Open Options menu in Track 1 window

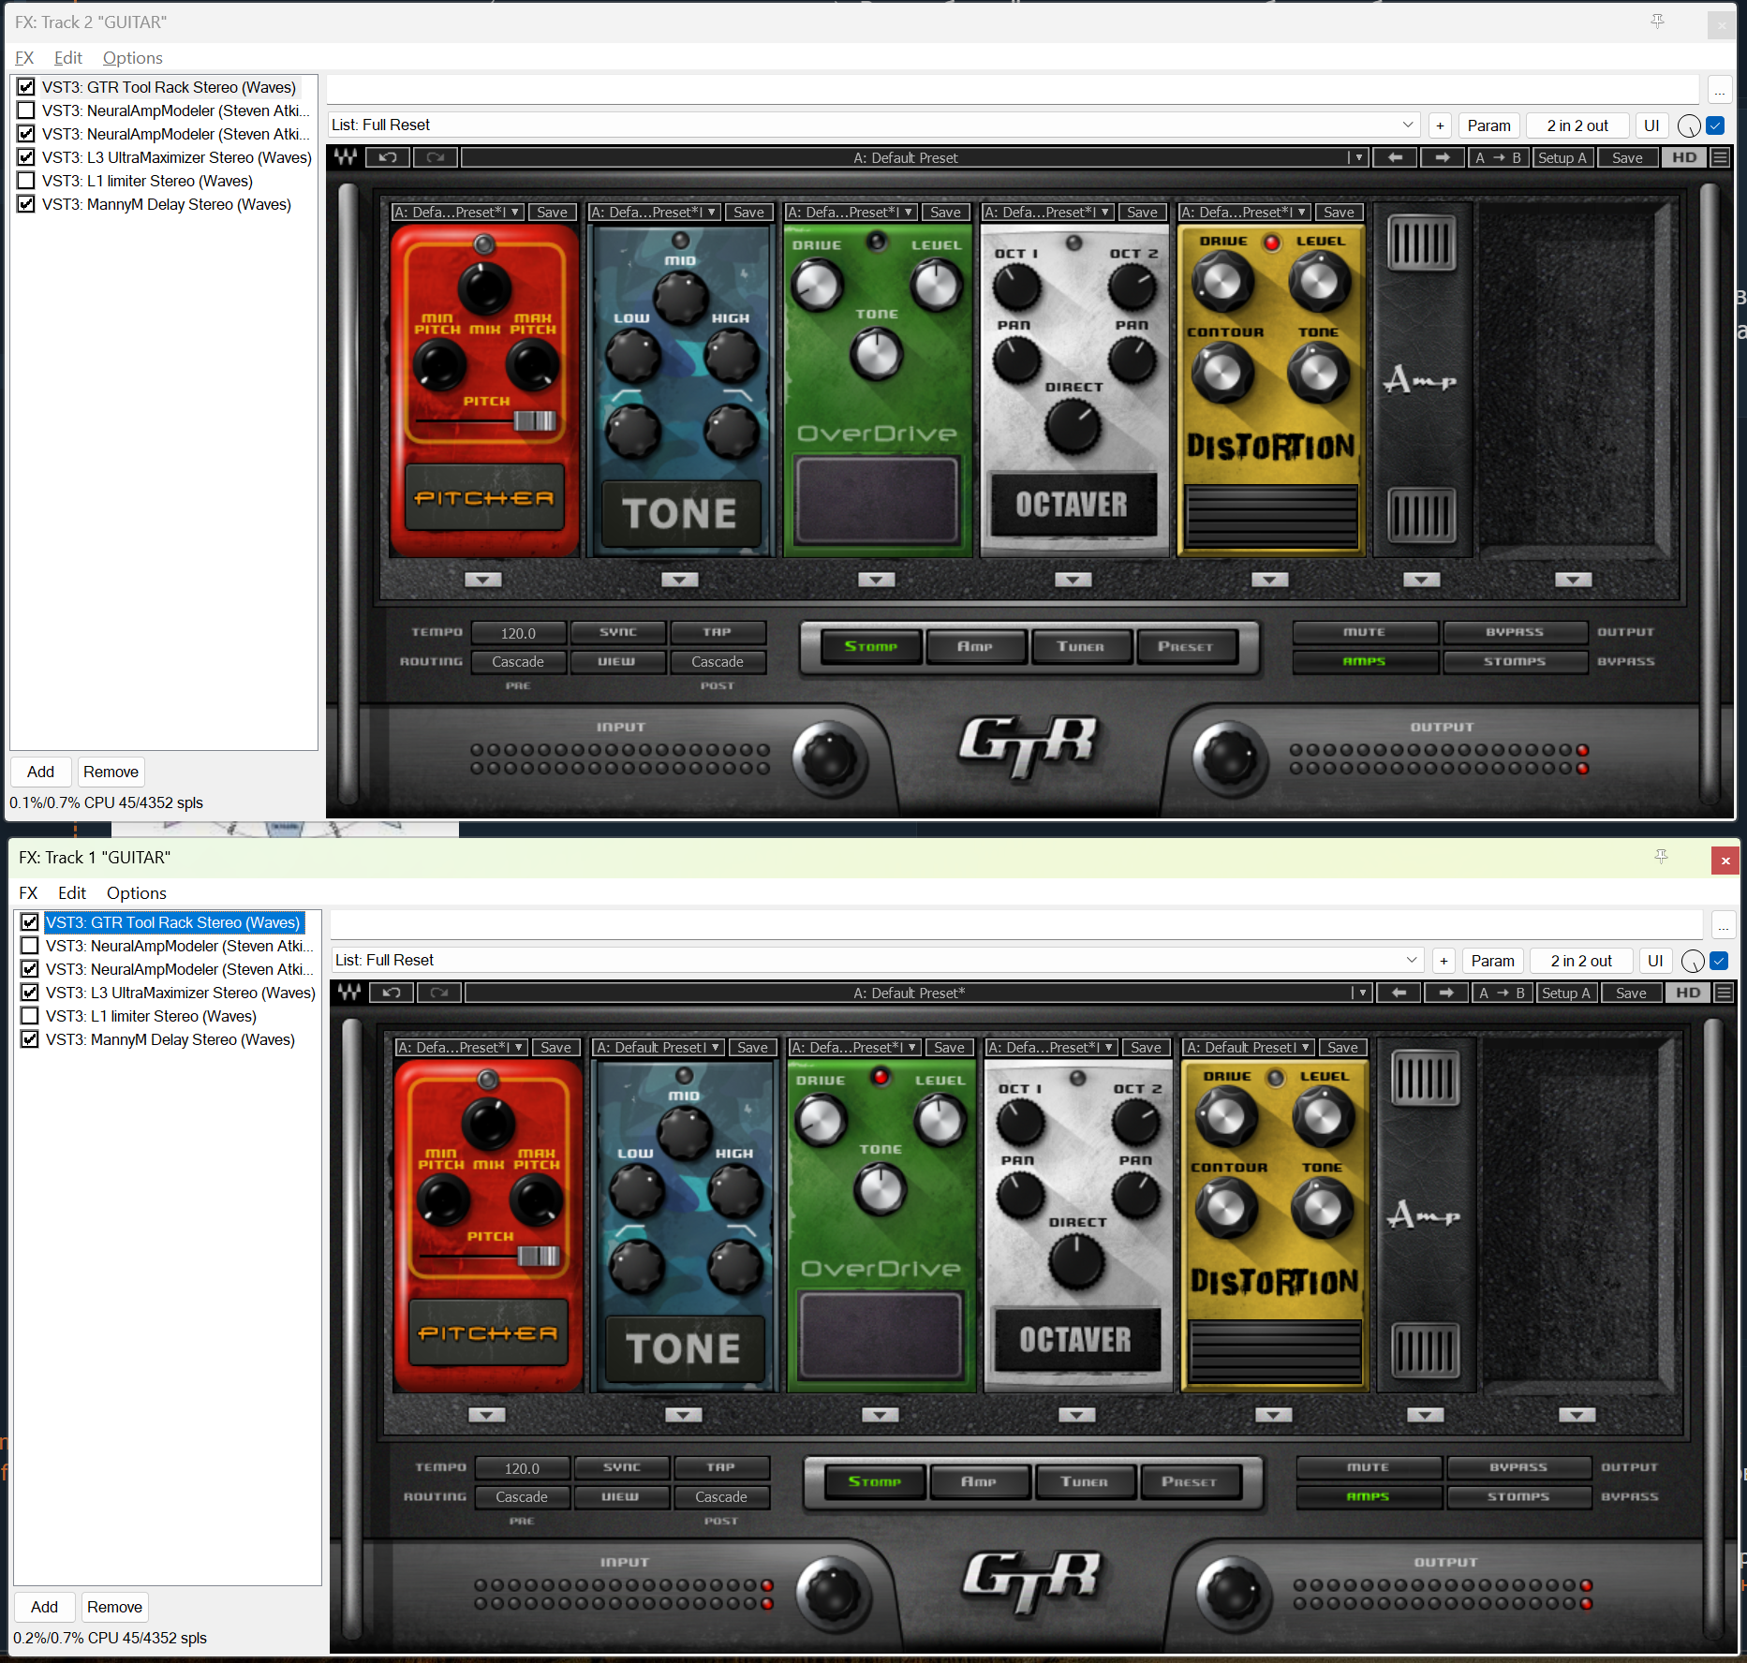click(x=137, y=893)
